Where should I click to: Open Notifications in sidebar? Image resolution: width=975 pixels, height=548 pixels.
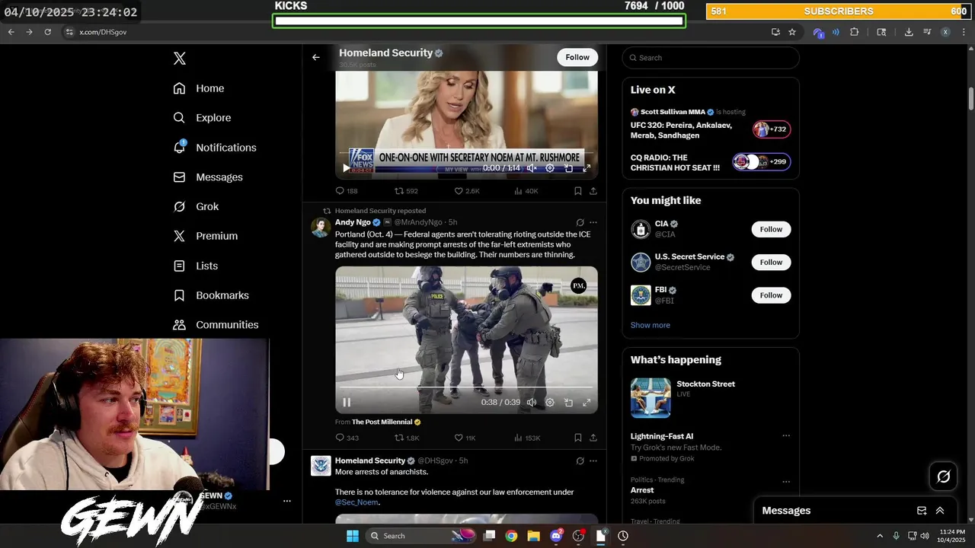pos(216,148)
